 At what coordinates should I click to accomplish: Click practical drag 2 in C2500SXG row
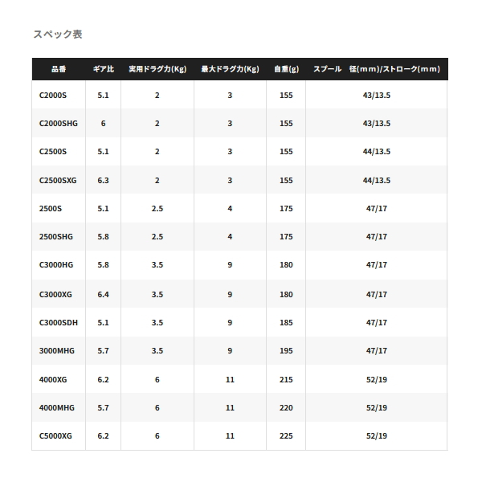pyautogui.click(x=157, y=181)
